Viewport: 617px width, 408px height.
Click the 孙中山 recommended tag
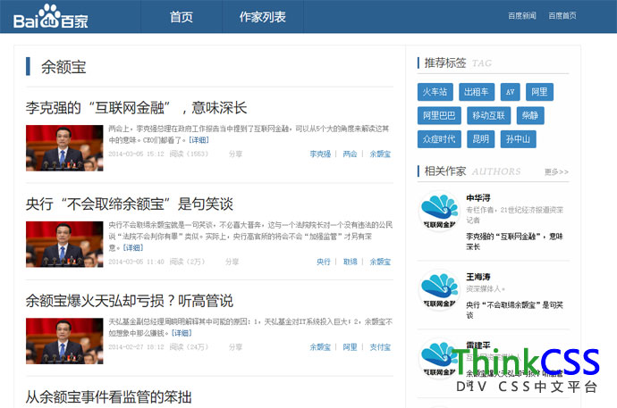tap(518, 139)
